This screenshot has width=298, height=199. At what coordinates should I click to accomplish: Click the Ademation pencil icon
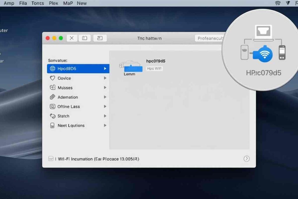click(x=53, y=97)
